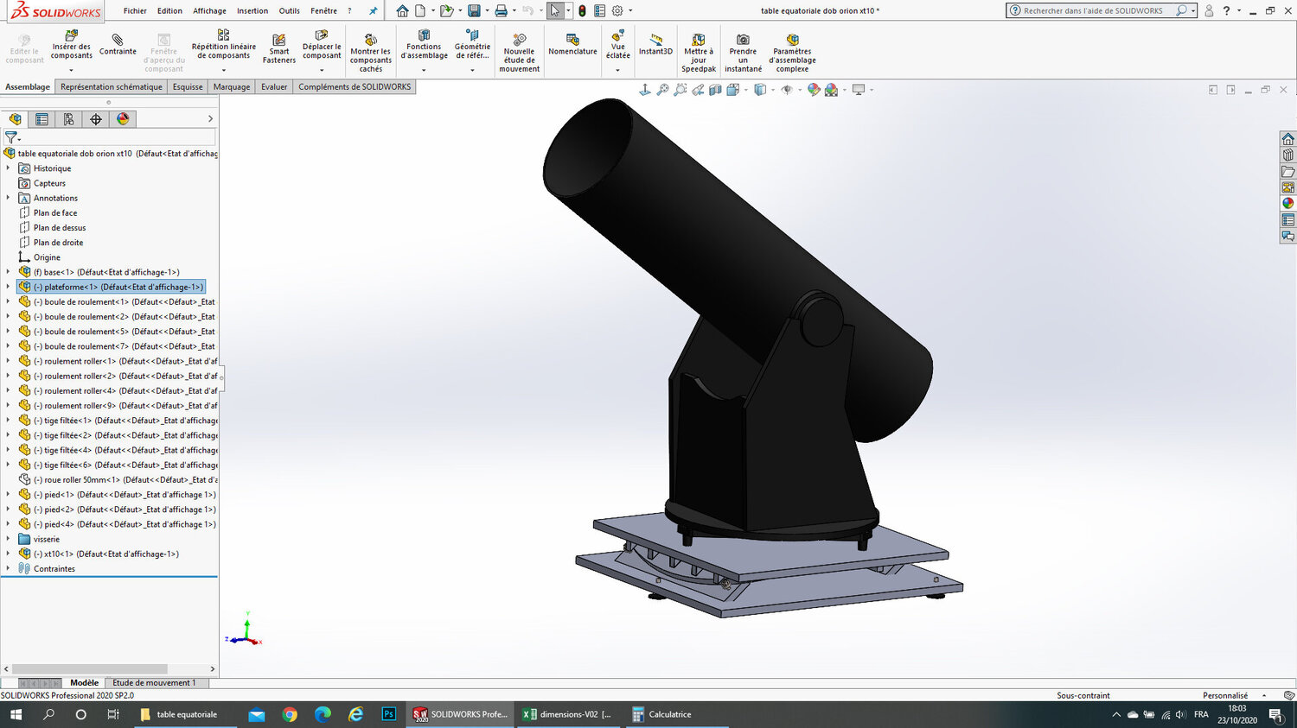
Task: Select Plan de face in tree
Action: [x=55, y=213]
